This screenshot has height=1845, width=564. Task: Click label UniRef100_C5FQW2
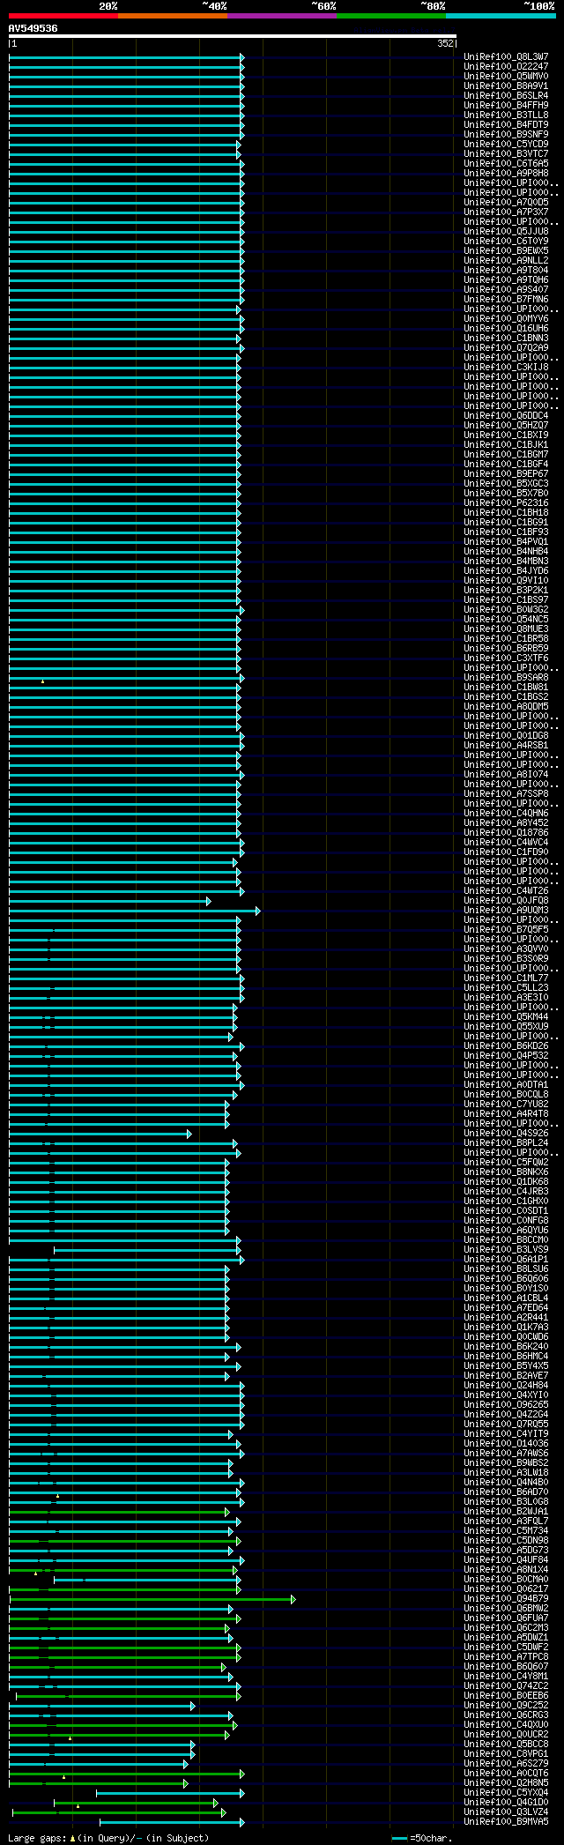[x=506, y=1162]
